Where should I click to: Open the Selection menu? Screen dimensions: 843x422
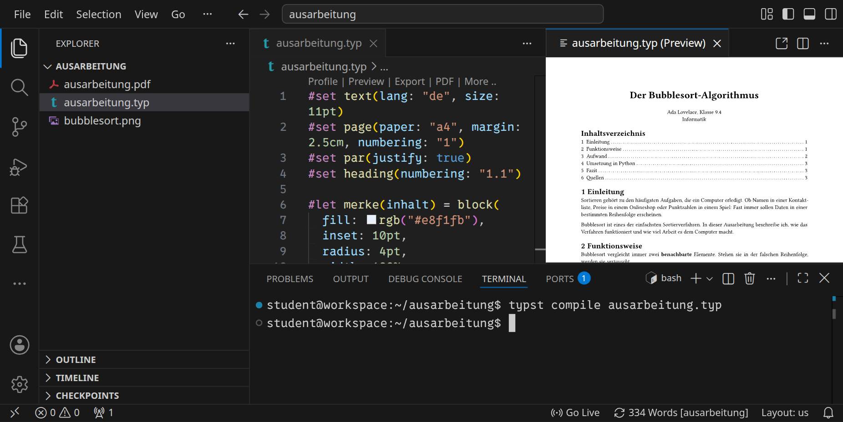tap(99, 15)
